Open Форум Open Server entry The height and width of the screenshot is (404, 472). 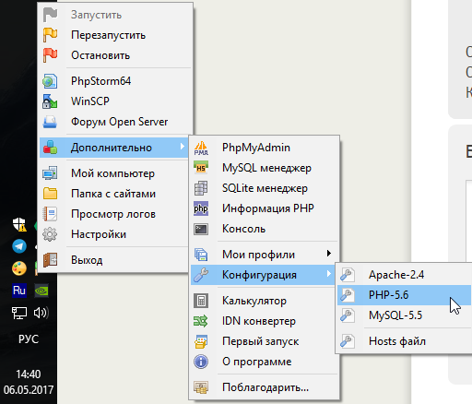coord(115,122)
